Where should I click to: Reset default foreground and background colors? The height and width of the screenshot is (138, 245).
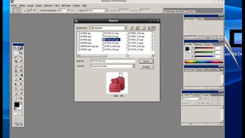pos(15,109)
